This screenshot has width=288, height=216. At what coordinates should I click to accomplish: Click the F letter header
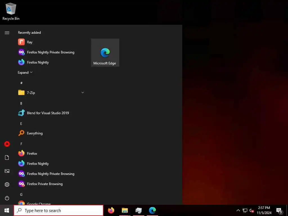point(21,144)
